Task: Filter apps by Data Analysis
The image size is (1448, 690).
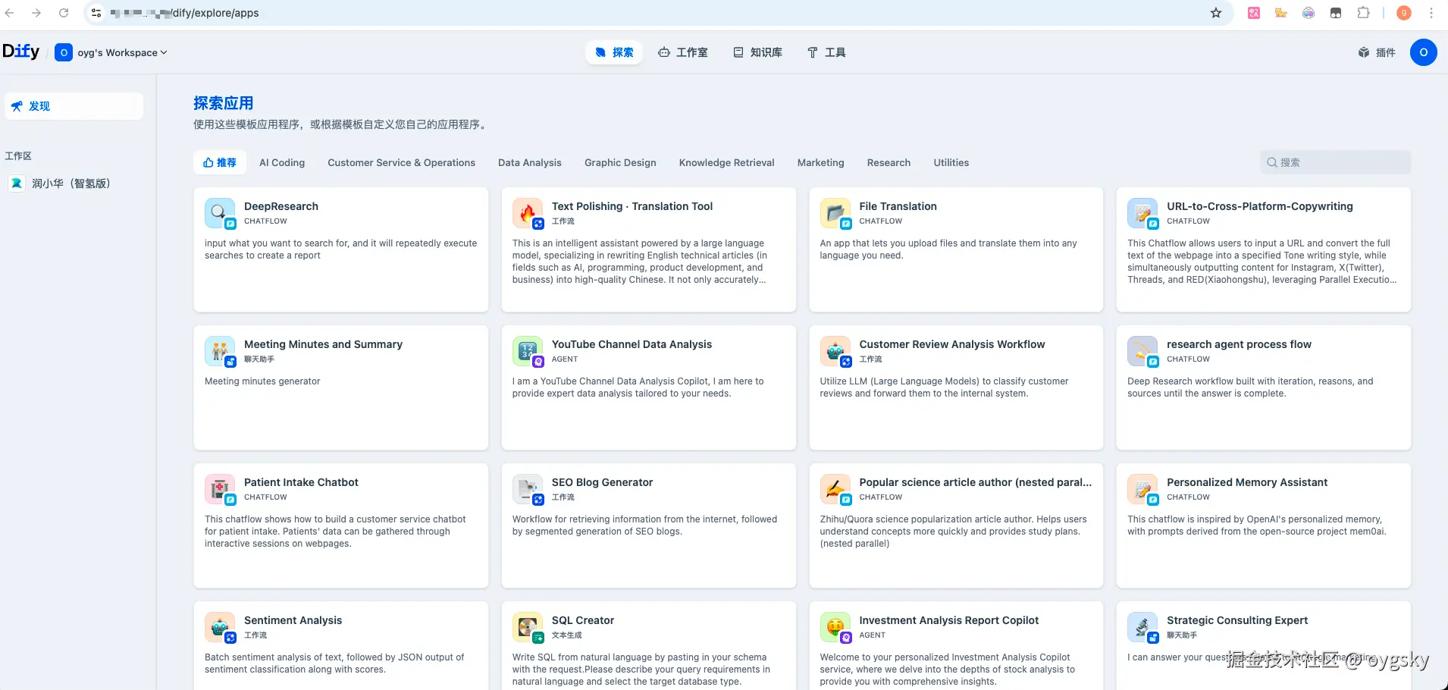Action: click(x=530, y=162)
